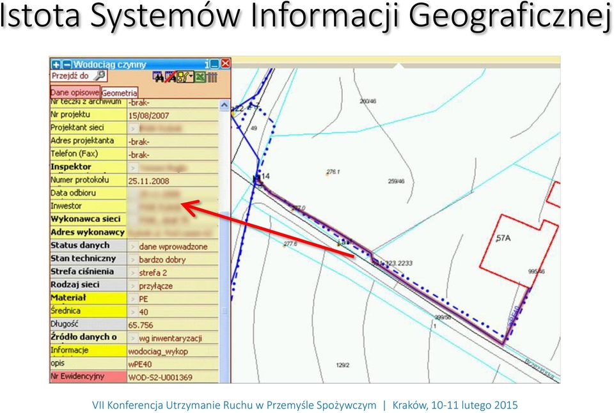This screenshot has width=614, height=413.
Task: Expand the Strefa ciśnienia value list
Action: pyautogui.click(x=133, y=272)
